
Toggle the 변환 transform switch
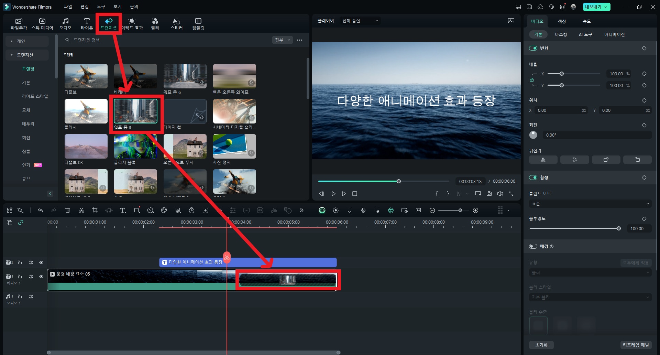[533, 48]
